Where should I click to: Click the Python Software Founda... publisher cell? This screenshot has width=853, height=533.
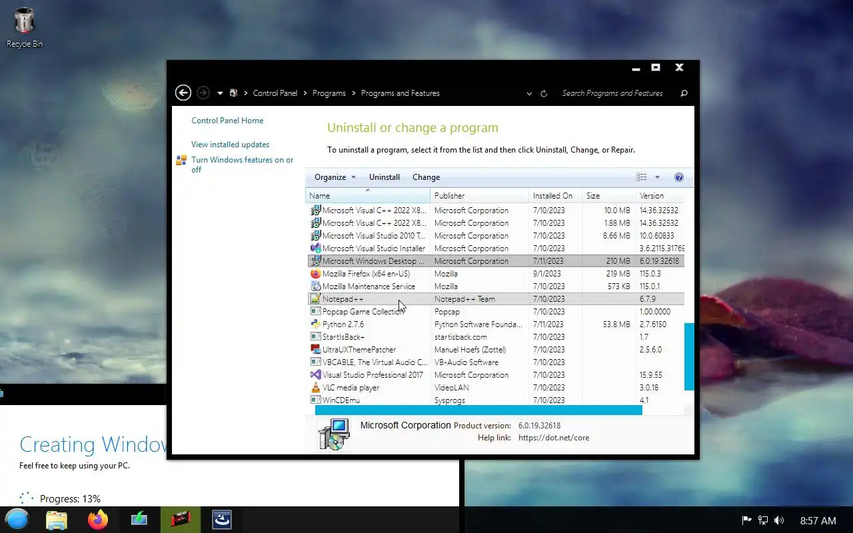[x=478, y=324]
